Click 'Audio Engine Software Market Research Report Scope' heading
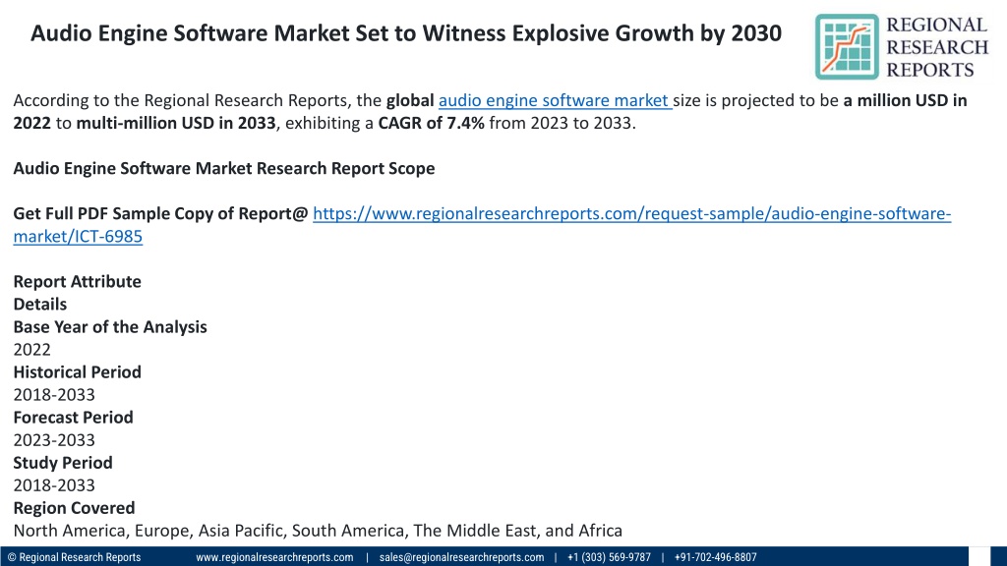This screenshot has height=566, width=1007. click(x=224, y=168)
